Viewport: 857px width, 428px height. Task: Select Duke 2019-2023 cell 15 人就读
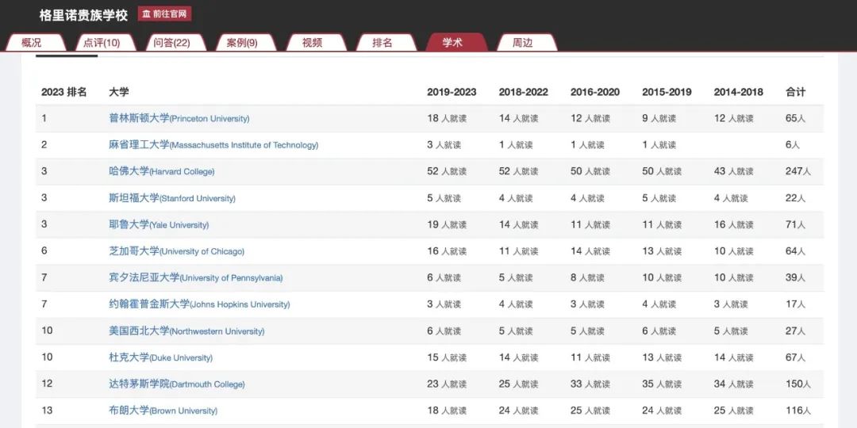point(447,357)
